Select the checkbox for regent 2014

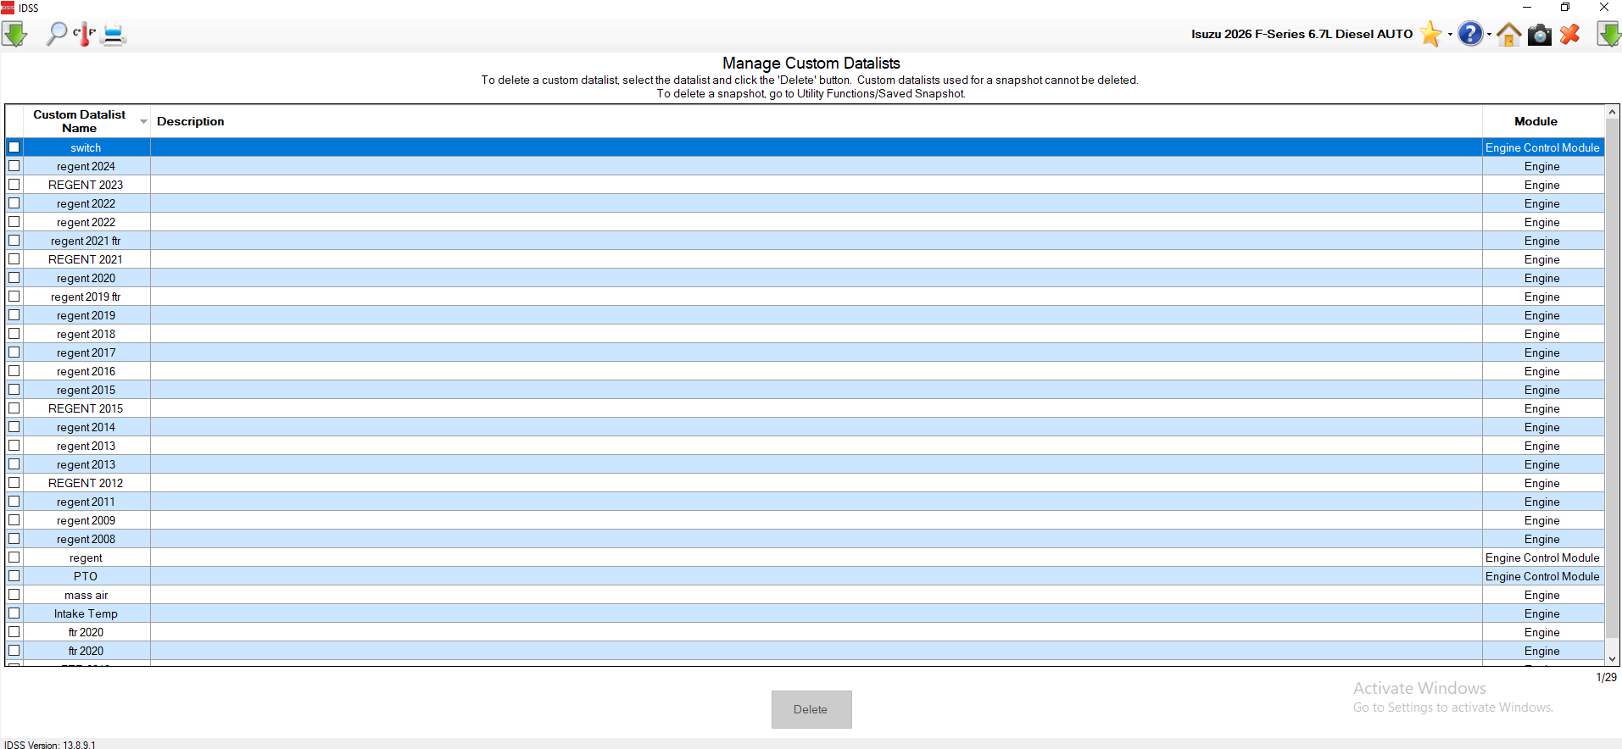tap(14, 427)
